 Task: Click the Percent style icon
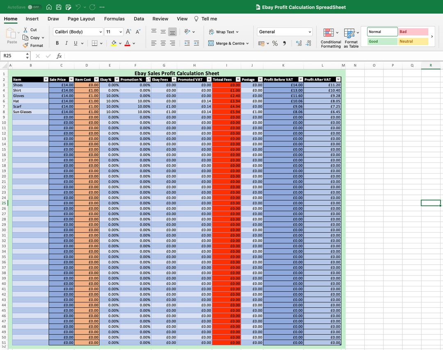tap(275, 43)
